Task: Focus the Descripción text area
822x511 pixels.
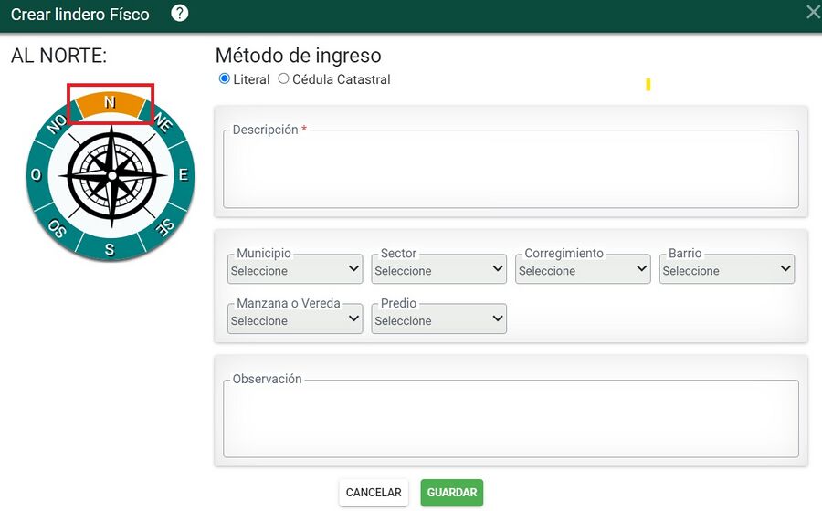Action: click(511, 169)
